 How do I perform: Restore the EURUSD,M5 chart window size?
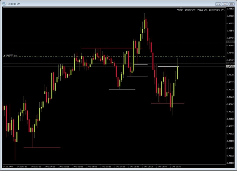pos(225,4)
